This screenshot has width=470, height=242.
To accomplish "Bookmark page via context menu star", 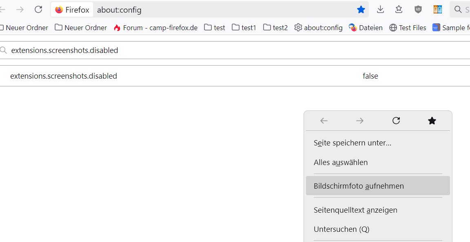I will point(432,121).
